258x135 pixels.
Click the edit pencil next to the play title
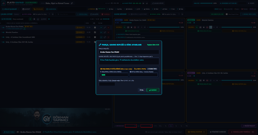(x=72, y=3)
